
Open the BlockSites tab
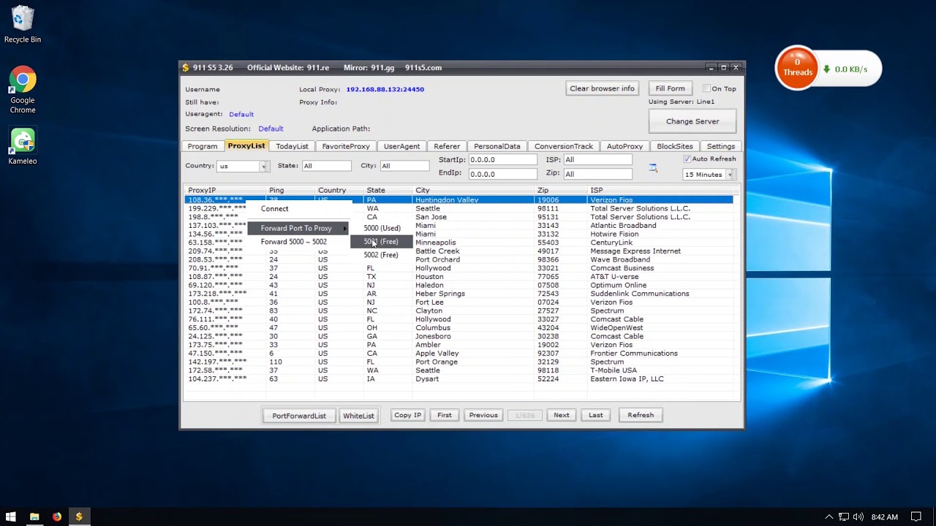[674, 146]
